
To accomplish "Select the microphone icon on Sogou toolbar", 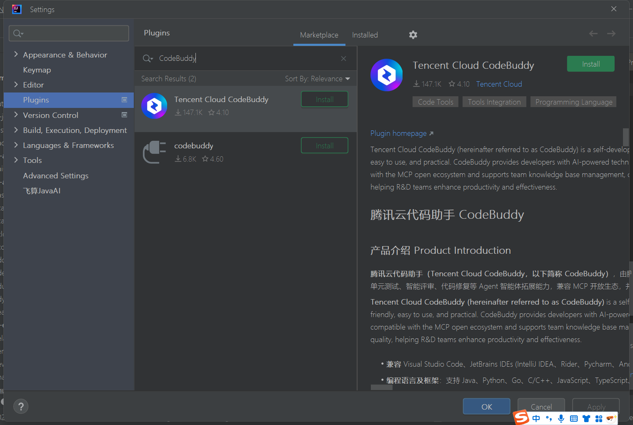I will coord(561,418).
